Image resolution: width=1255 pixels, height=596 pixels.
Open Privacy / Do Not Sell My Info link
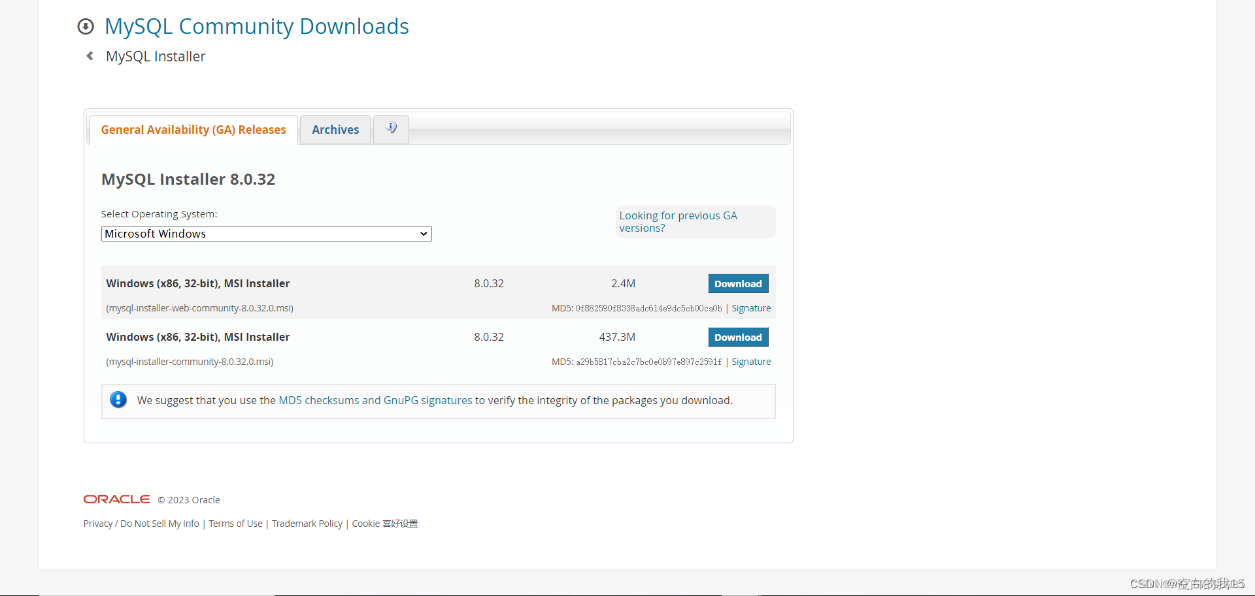(x=141, y=524)
